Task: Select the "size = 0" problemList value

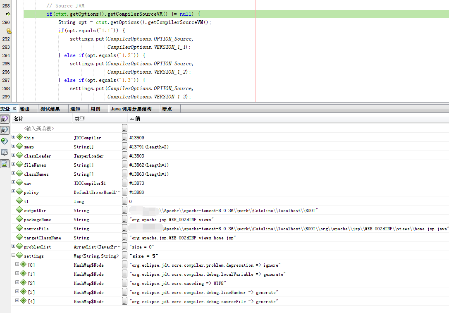Action: point(142,247)
